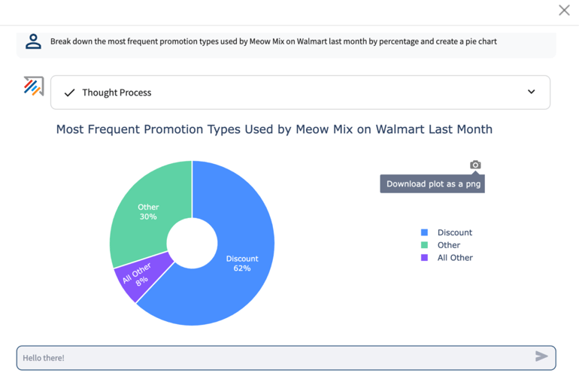The height and width of the screenshot is (379, 579).
Task: Click the Thought Process checkmark icon
Action: coord(69,92)
